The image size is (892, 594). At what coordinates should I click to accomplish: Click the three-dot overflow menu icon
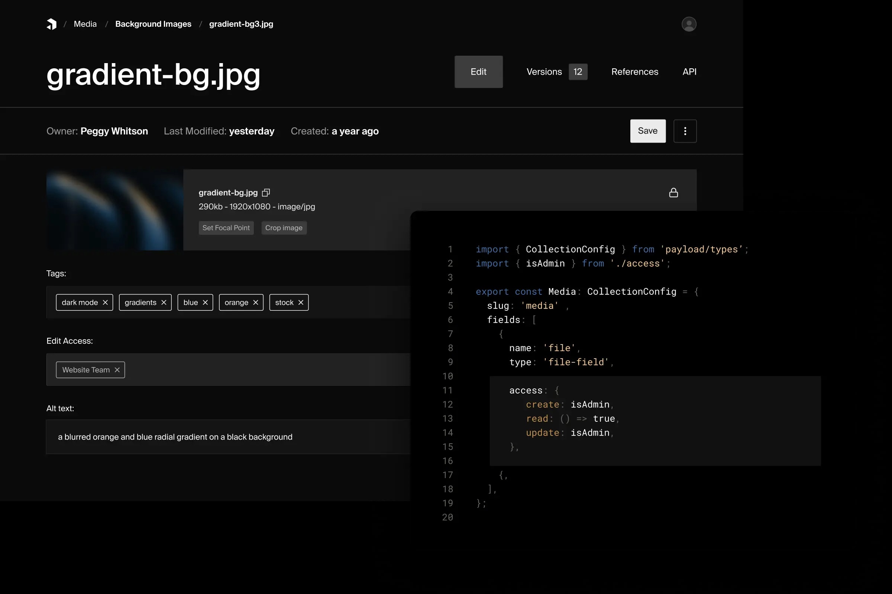tap(684, 131)
